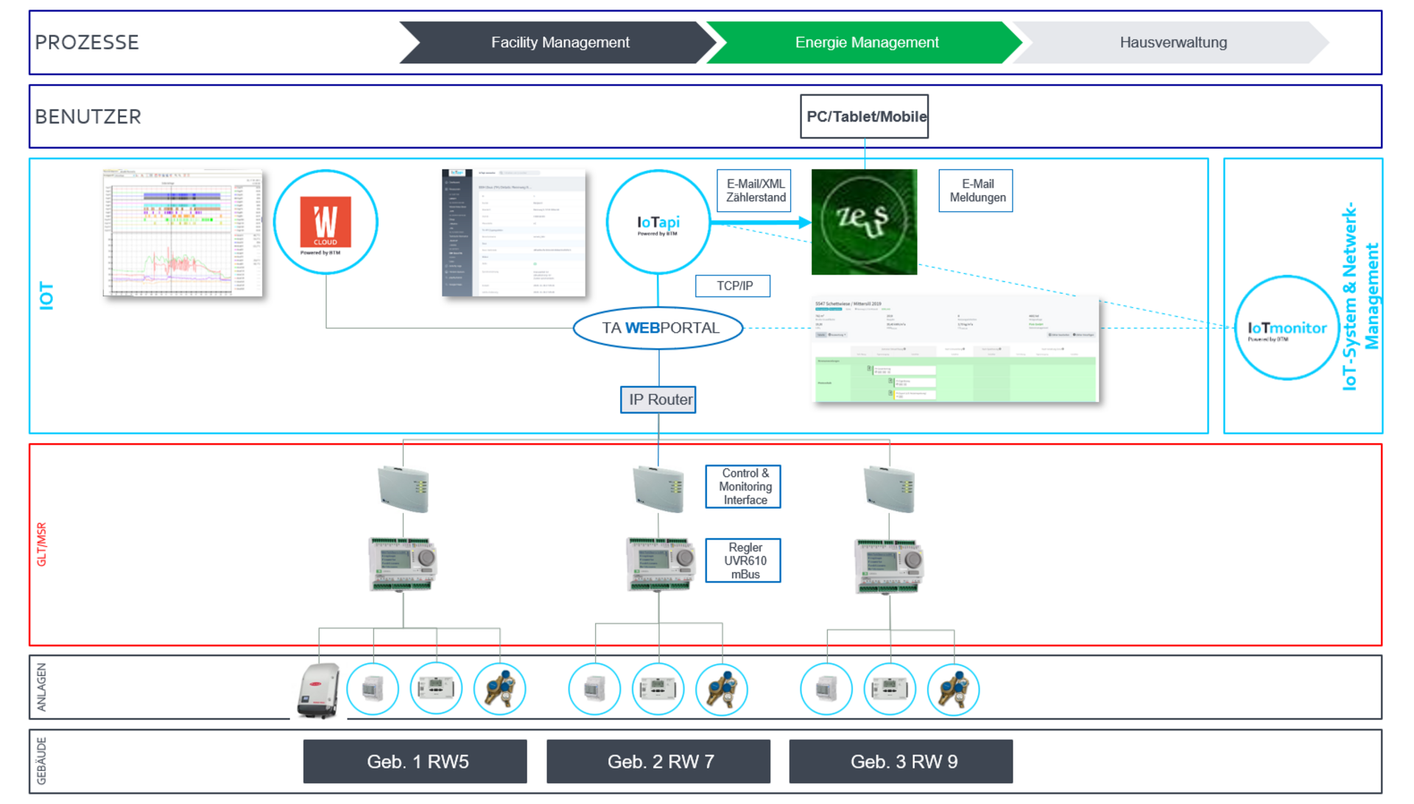The image size is (1414, 804).
Task: Click the leftmost Control & Monitoring Interface device
Action: tap(403, 489)
